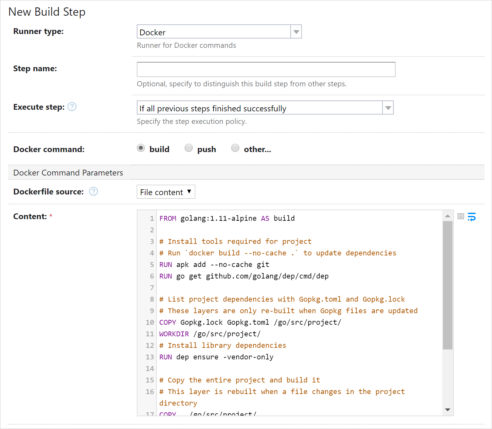Open the Execute step policy dropdown
The width and height of the screenshot is (492, 429).
click(x=388, y=107)
